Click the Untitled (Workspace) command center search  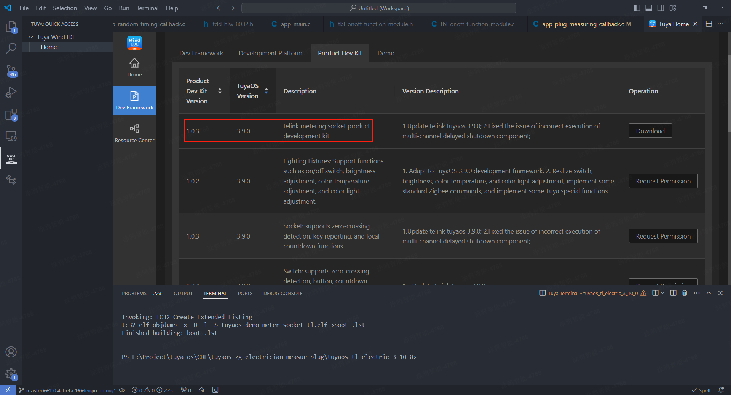tap(379, 8)
